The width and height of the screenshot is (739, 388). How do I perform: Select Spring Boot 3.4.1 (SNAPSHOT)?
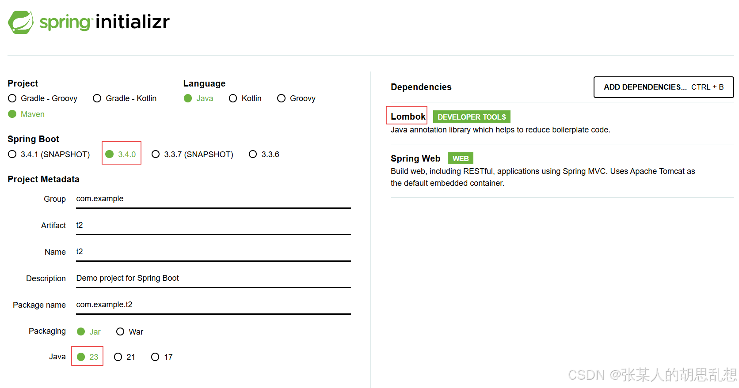(x=49, y=154)
